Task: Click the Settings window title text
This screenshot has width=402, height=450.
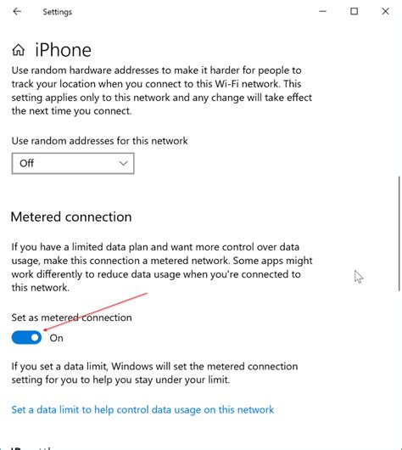Action: pyautogui.click(x=58, y=12)
